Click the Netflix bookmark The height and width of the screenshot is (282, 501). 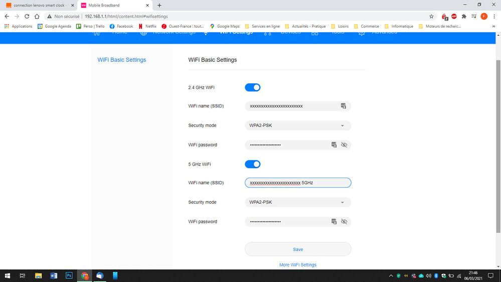(147, 26)
